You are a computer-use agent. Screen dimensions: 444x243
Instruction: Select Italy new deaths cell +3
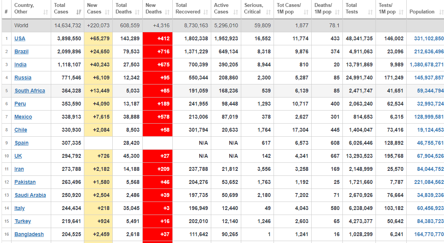pos(157,208)
